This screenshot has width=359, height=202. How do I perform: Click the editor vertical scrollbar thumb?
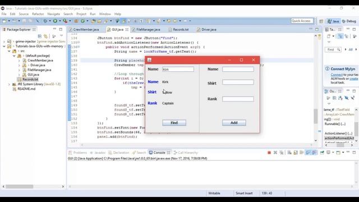pos(316,116)
